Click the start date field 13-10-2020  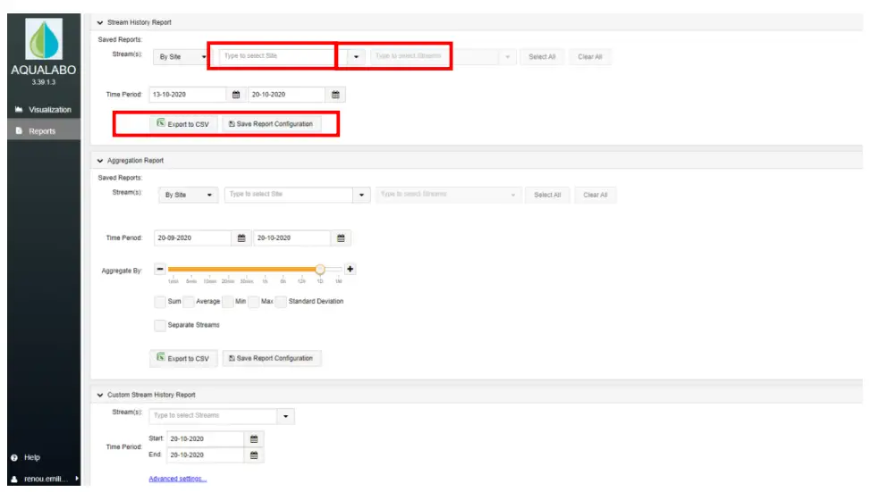(x=188, y=95)
